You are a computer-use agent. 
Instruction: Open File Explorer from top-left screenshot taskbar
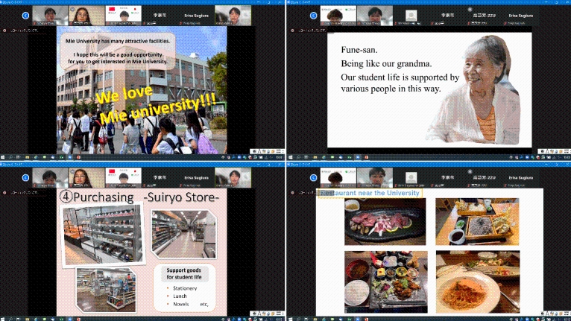coord(27,157)
